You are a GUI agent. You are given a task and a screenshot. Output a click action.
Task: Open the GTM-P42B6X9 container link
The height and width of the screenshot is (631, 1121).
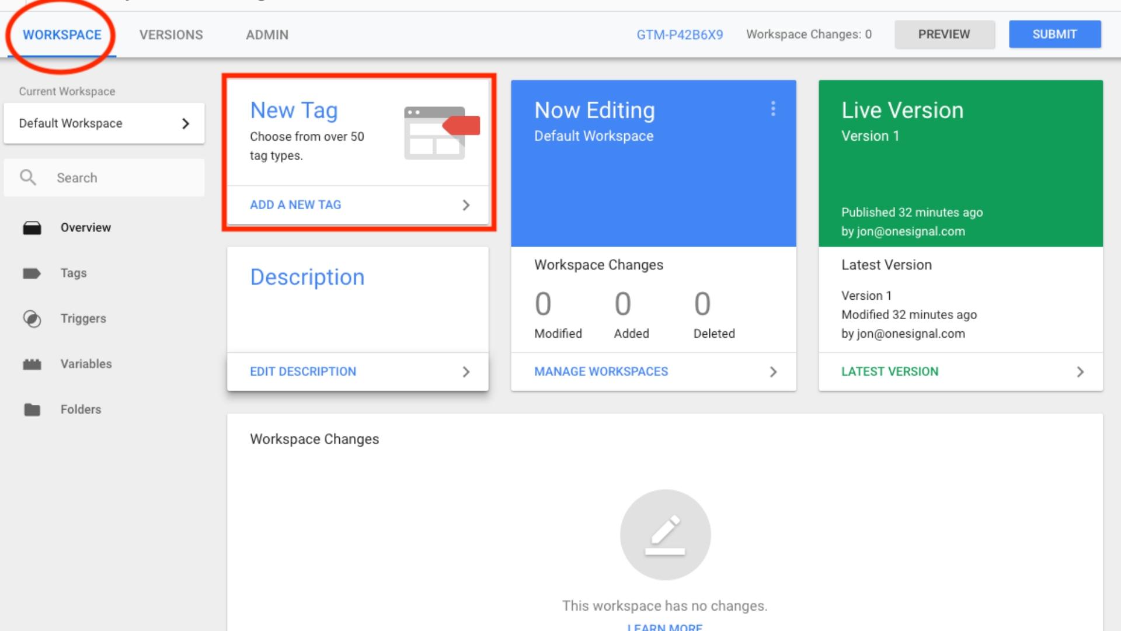point(680,34)
